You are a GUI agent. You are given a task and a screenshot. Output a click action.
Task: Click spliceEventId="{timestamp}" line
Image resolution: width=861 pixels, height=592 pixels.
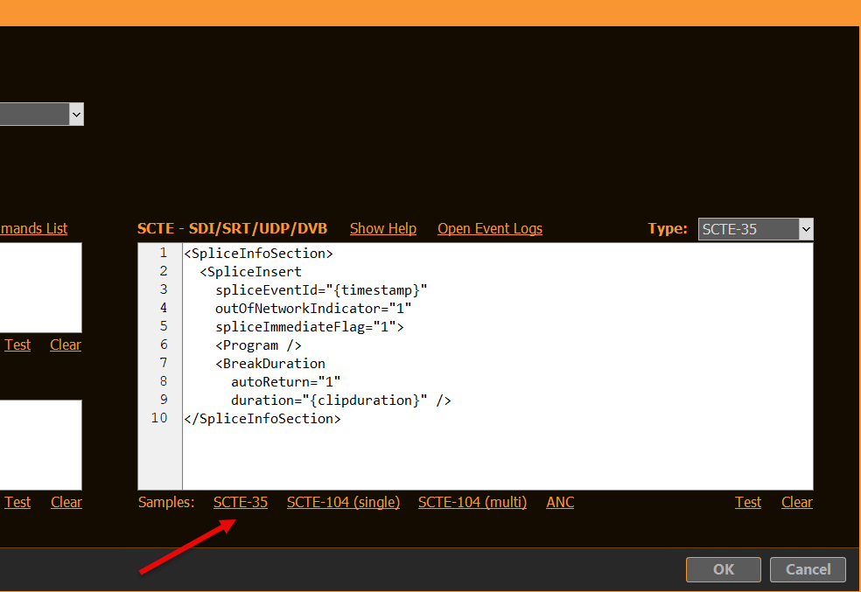(x=321, y=289)
